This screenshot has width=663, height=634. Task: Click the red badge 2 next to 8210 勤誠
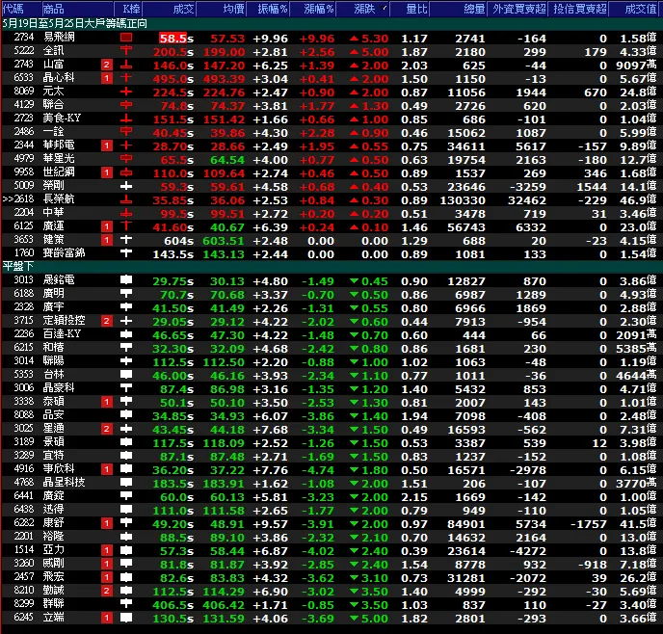(107, 591)
